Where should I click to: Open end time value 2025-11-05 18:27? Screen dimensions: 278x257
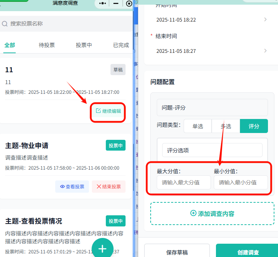176,51
